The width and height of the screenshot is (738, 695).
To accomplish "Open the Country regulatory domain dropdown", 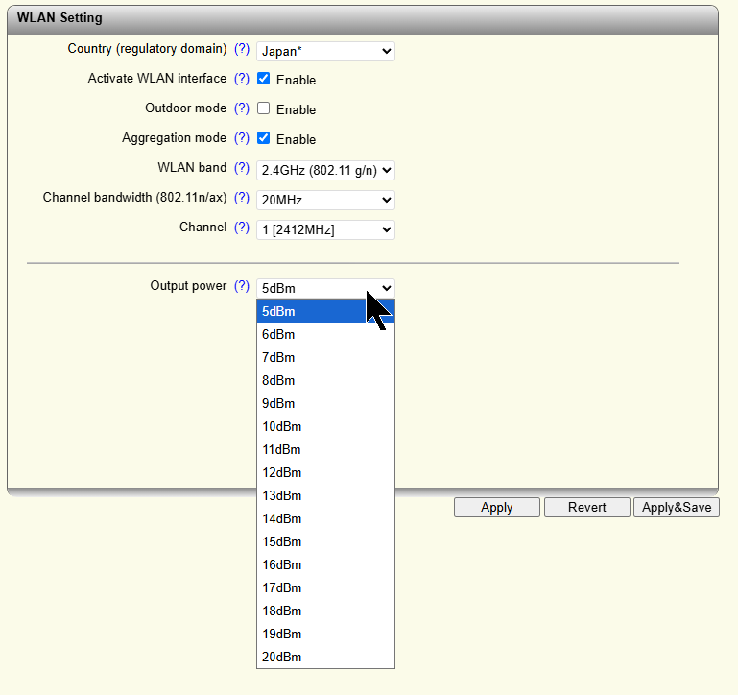I will click(325, 51).
